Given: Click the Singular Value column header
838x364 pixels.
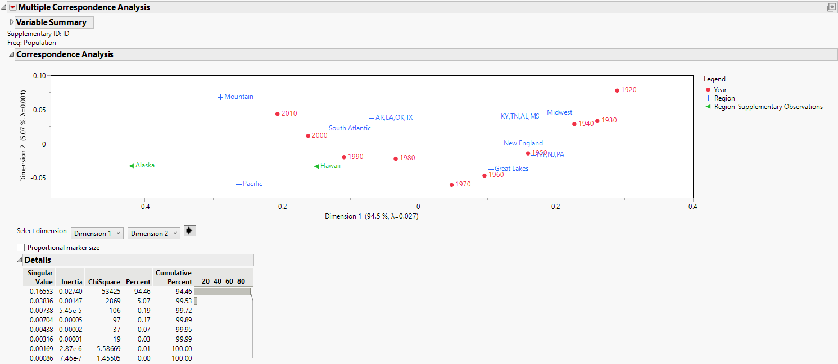Looking at the screenshot, I should point(40,277).
